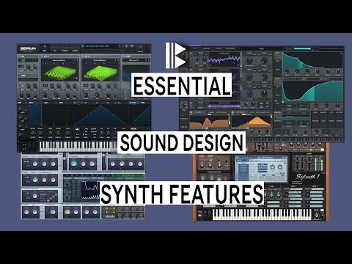Click the SOUND DESIGN title text
The width and height of the screenshot is (352, 264).
(x=181, y=142)
